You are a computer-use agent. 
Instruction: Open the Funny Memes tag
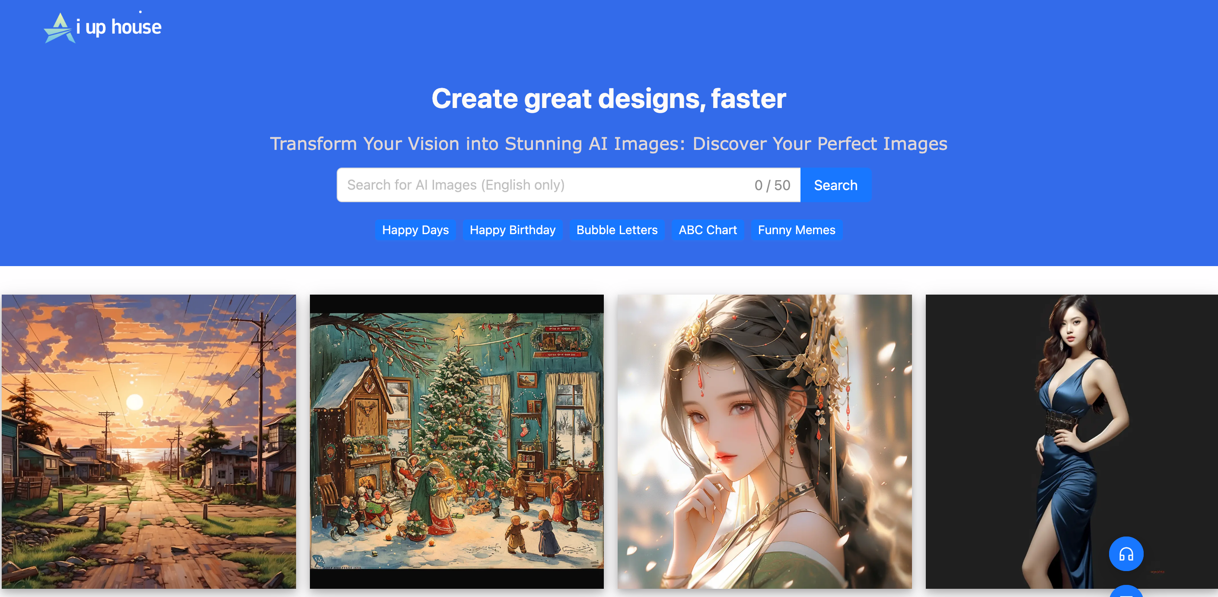pos(796,230)
